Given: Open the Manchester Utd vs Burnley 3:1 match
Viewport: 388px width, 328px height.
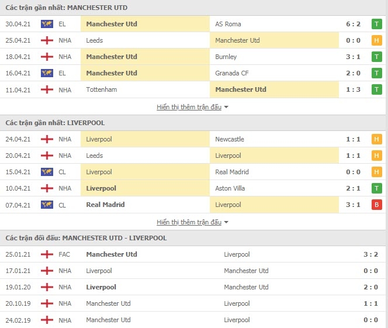Looking at the screenshot, I should point(193,57).
